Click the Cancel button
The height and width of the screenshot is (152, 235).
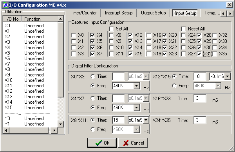[x=133, y=143]
